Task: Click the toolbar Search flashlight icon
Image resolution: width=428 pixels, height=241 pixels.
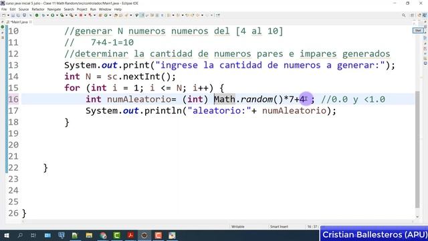Action: coord(126,15)
